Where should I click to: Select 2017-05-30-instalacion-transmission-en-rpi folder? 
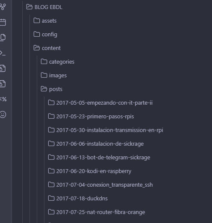click(106, 130)
